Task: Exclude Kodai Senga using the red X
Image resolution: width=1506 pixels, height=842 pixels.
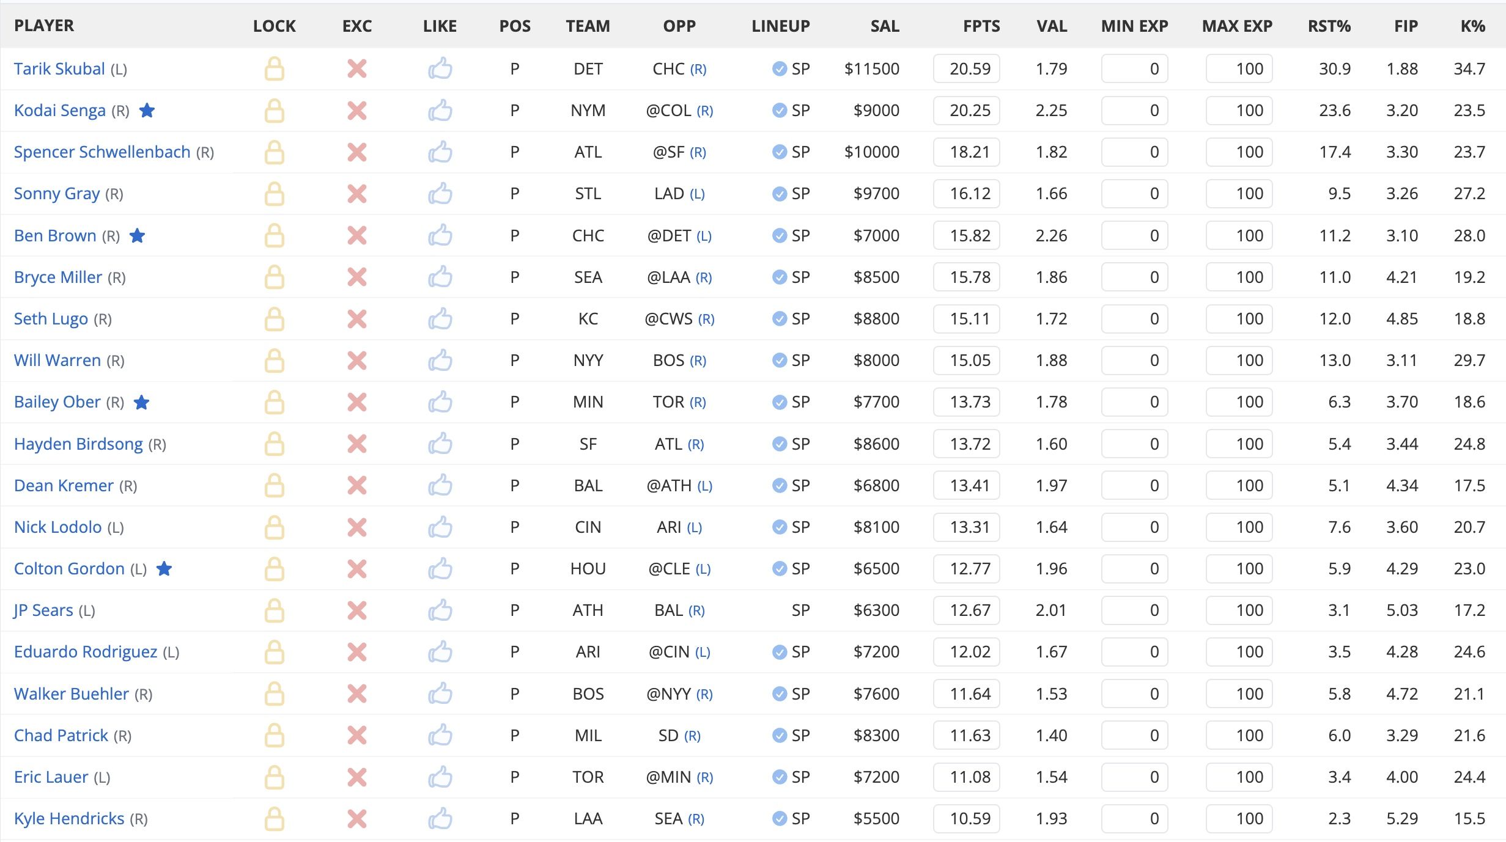Action: tap(357, 111)
